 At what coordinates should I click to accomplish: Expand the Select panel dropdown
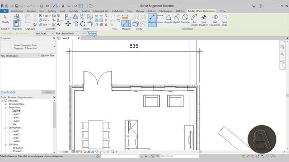(5, 29)
